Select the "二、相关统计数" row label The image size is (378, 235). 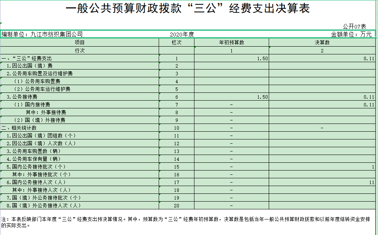(x=19, y=128)
